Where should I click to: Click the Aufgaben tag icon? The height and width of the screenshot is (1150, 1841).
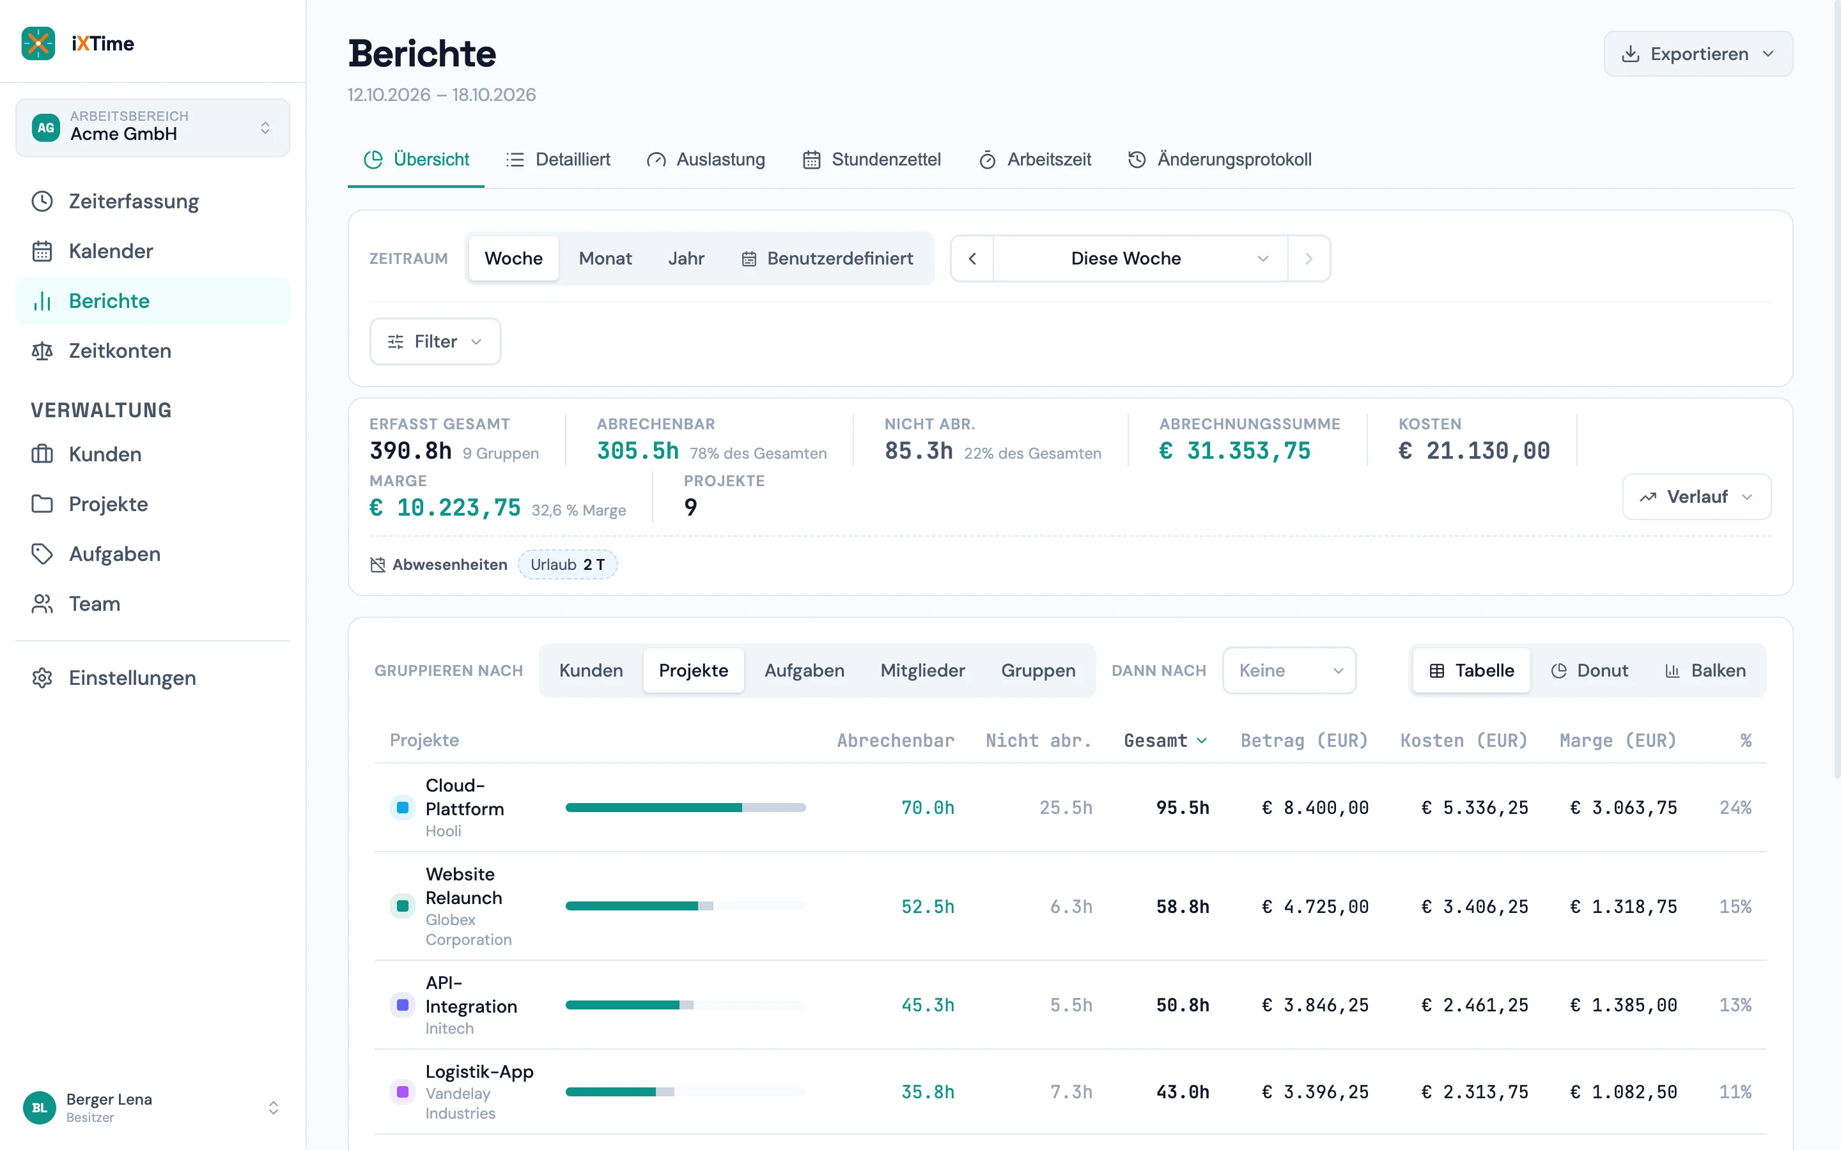(42, 554)
